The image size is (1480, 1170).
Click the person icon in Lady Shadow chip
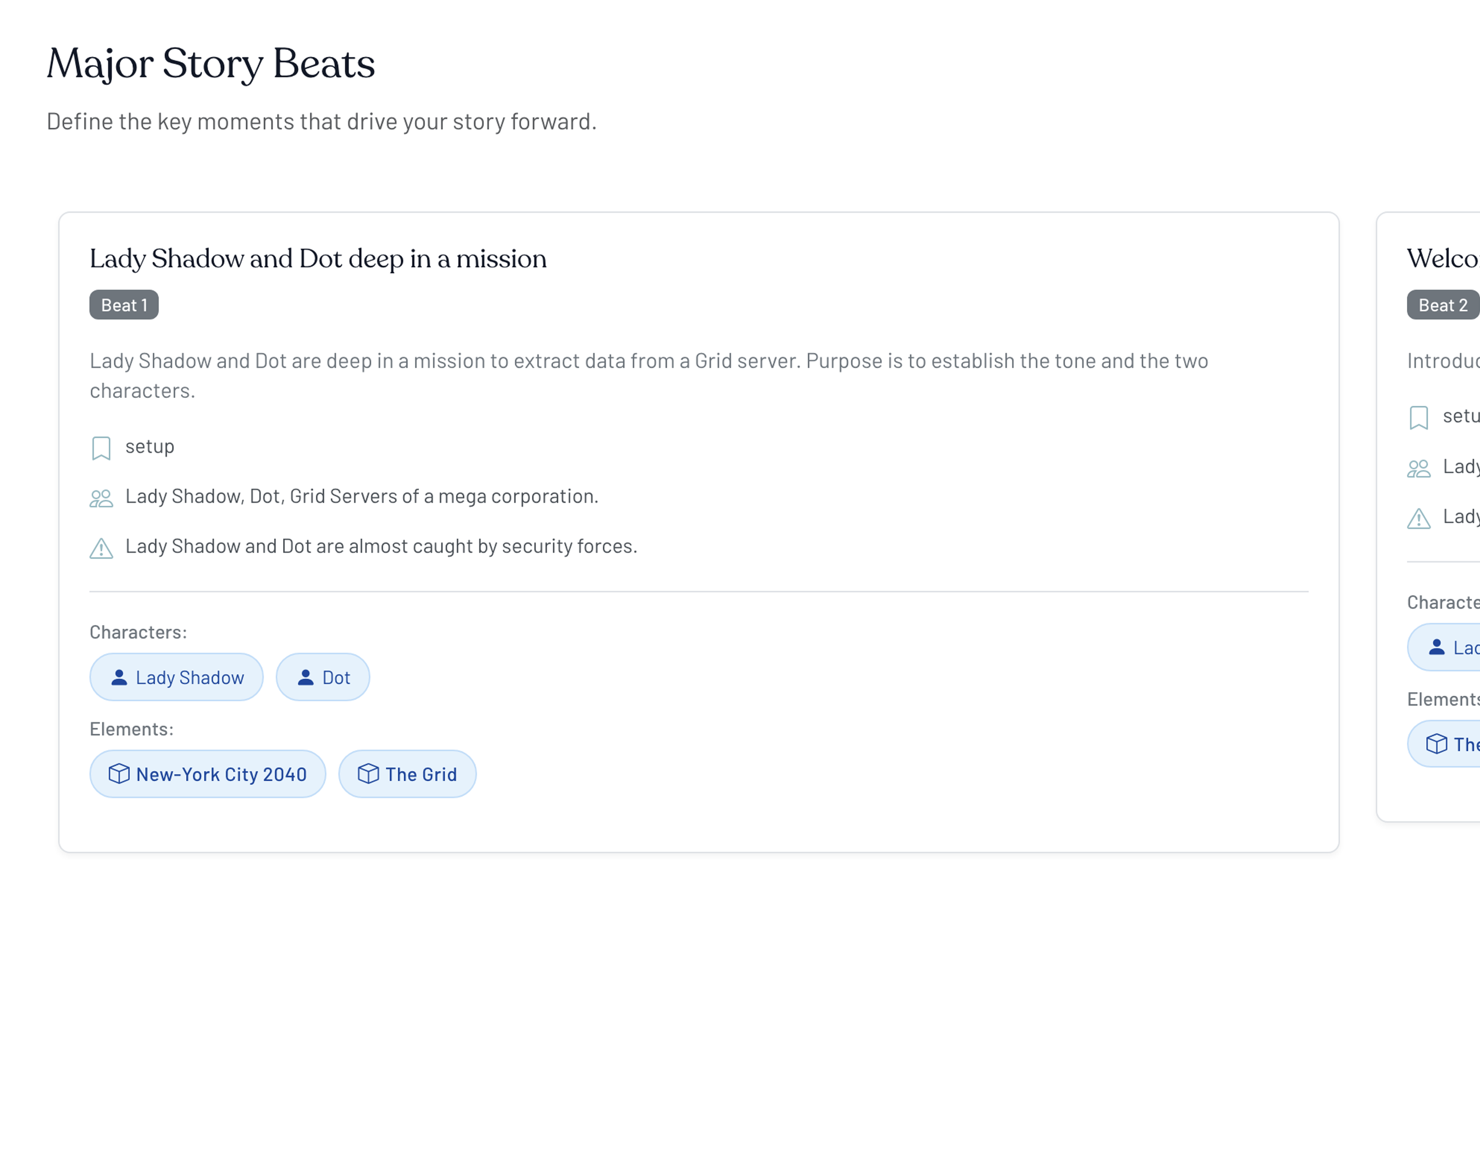click(119, 677)
